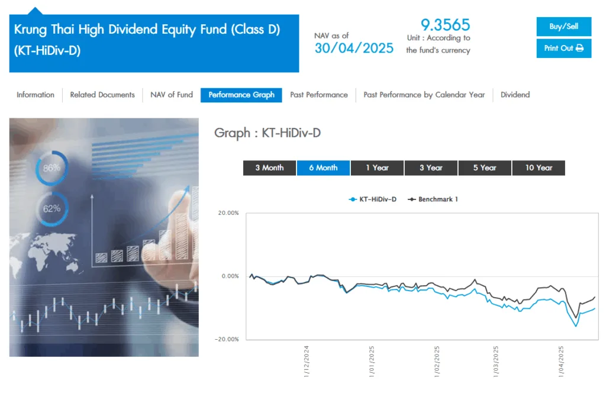
Task: Select the 3 Month range
Action: (x=269, y=167)
